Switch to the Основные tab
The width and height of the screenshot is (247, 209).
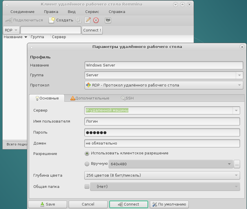click(47, 98)
